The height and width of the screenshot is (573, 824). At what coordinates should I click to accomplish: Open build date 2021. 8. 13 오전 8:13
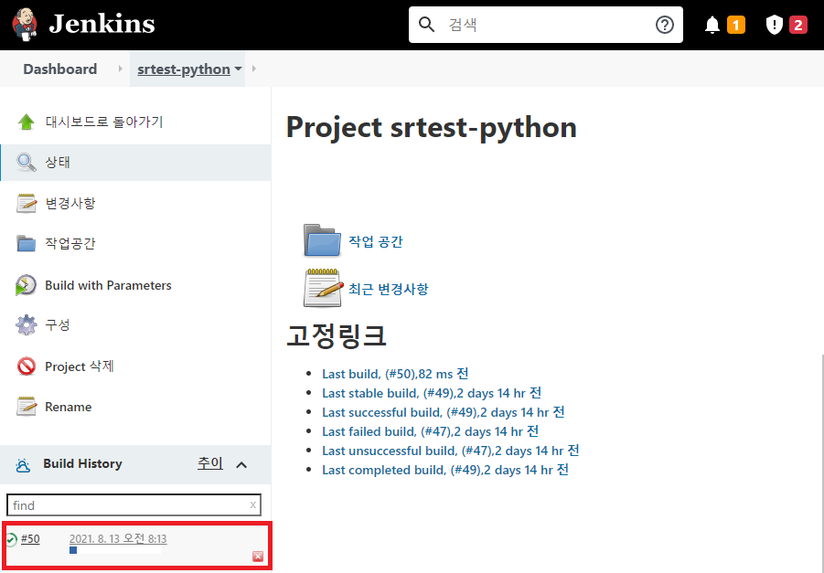pyautogui.click(x=118, y=539)
